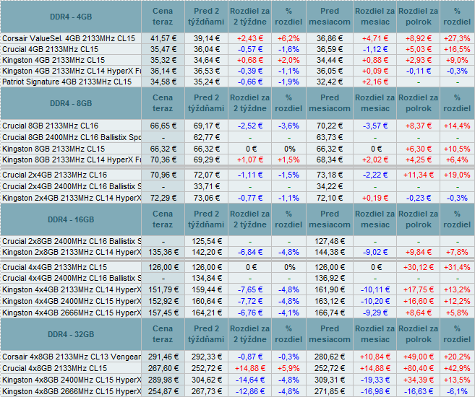Select current price cell 34,58 €
The image size is (475, 397).
(x=163, y=82)
